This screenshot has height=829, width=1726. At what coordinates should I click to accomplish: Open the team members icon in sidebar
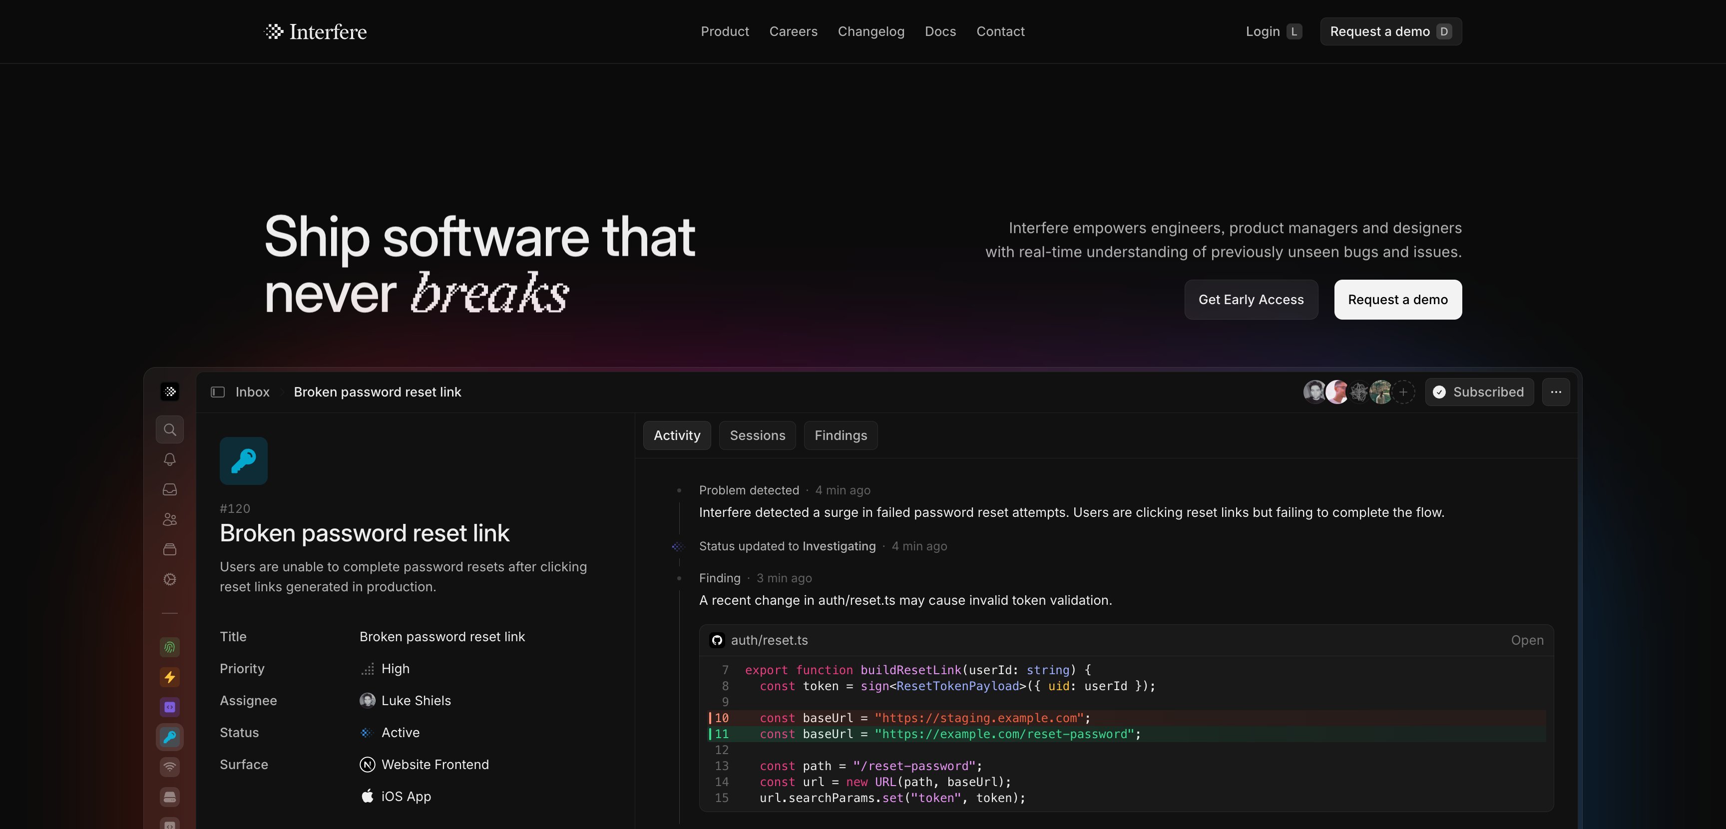[170, 519]
